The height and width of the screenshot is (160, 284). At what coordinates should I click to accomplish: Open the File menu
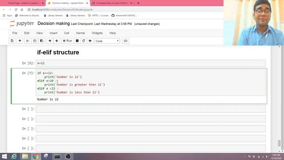pyautogui.click(x=15, y=33)
